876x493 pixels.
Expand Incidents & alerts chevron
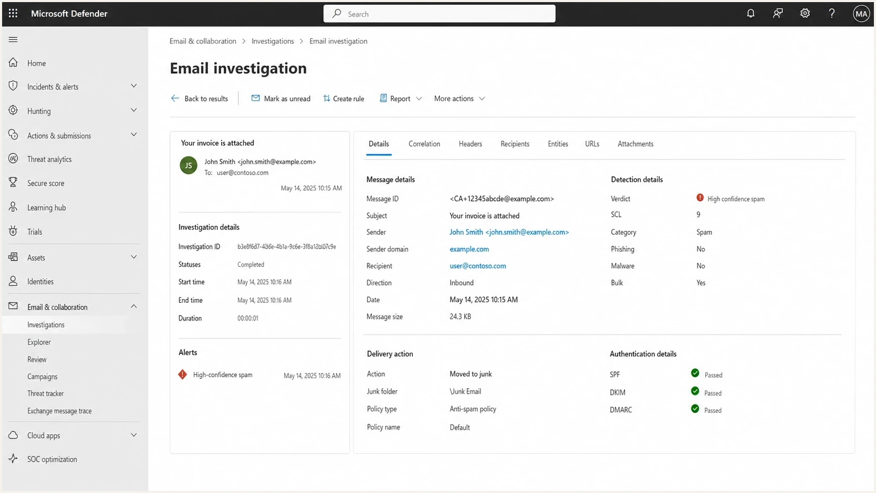pos(134,86)
